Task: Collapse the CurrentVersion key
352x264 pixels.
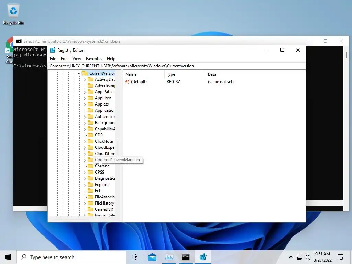Action: point(79,73)
